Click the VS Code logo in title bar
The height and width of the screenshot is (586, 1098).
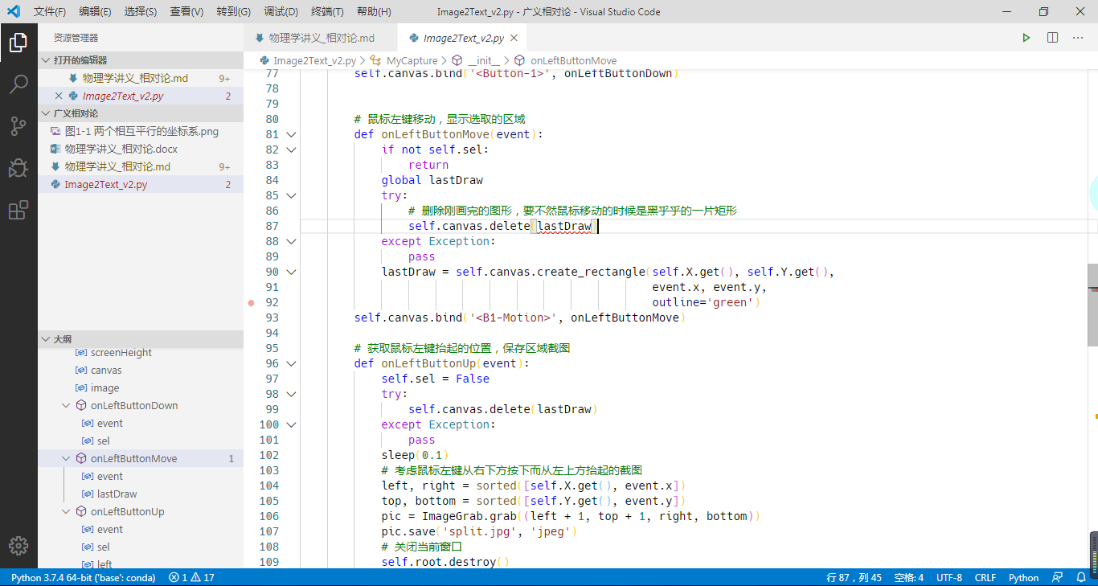pos(13,11)
